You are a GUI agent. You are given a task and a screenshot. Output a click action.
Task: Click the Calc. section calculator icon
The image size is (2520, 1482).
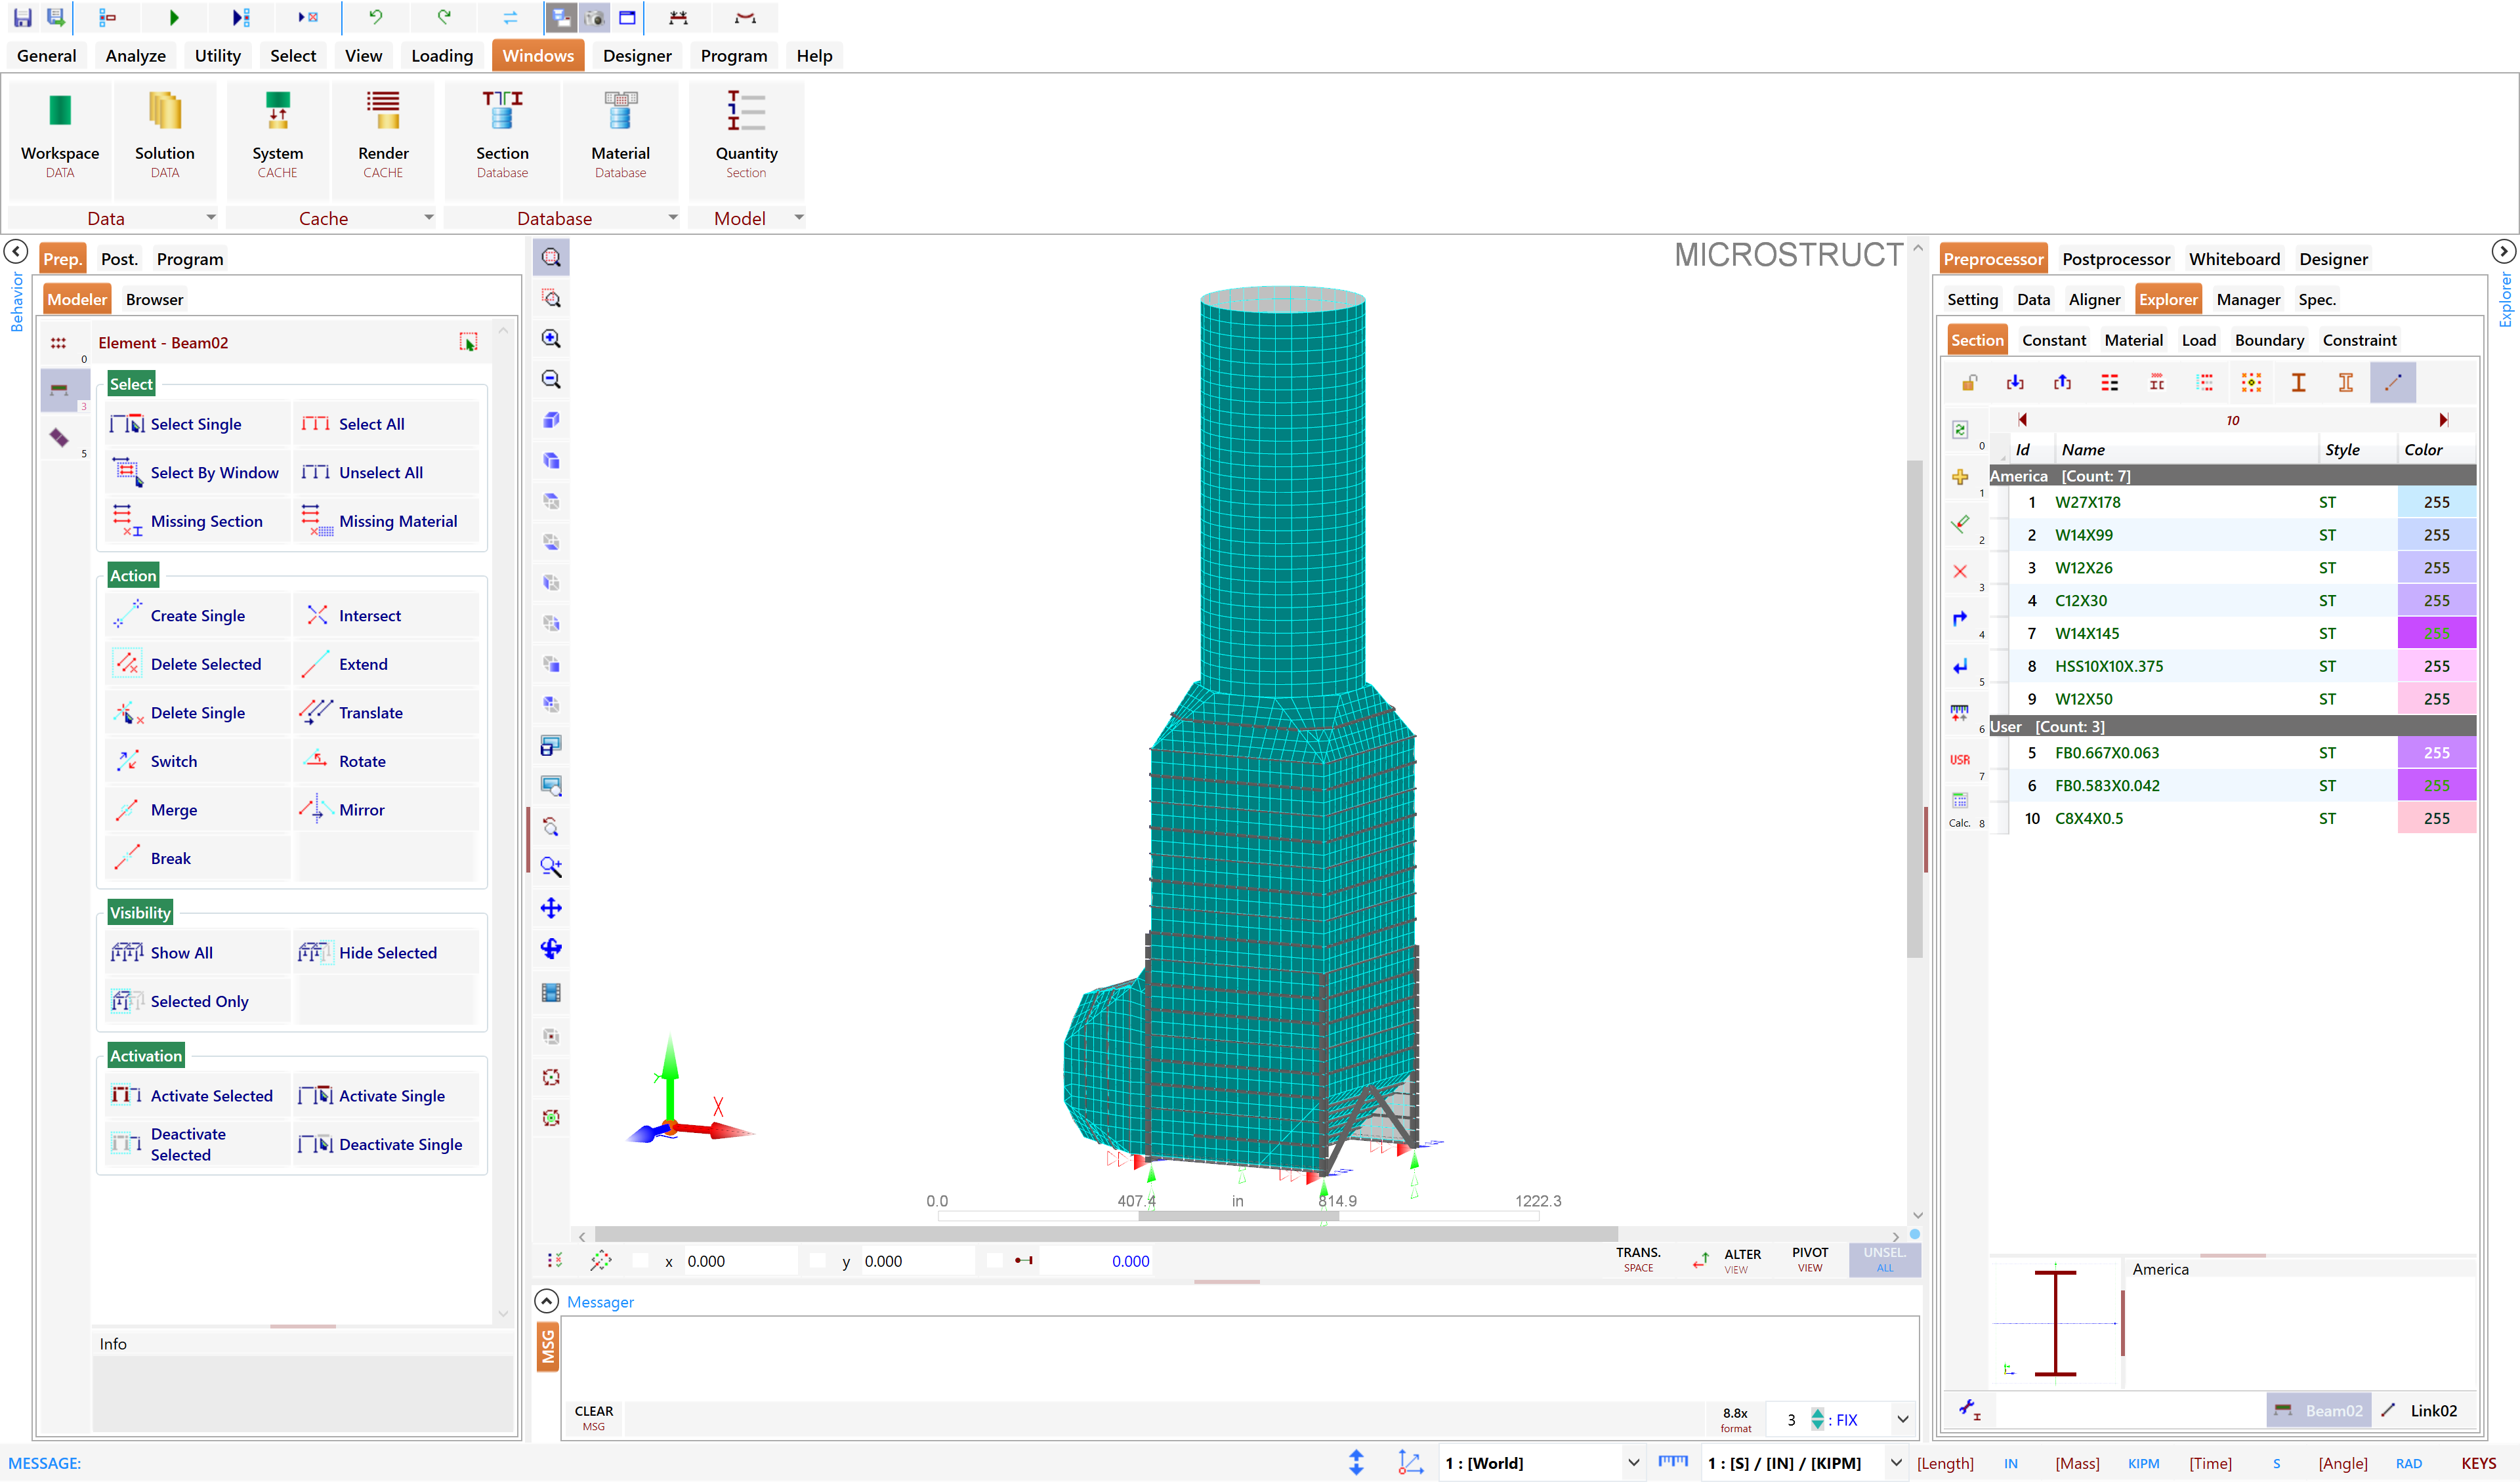click(x=1960, y=808)
